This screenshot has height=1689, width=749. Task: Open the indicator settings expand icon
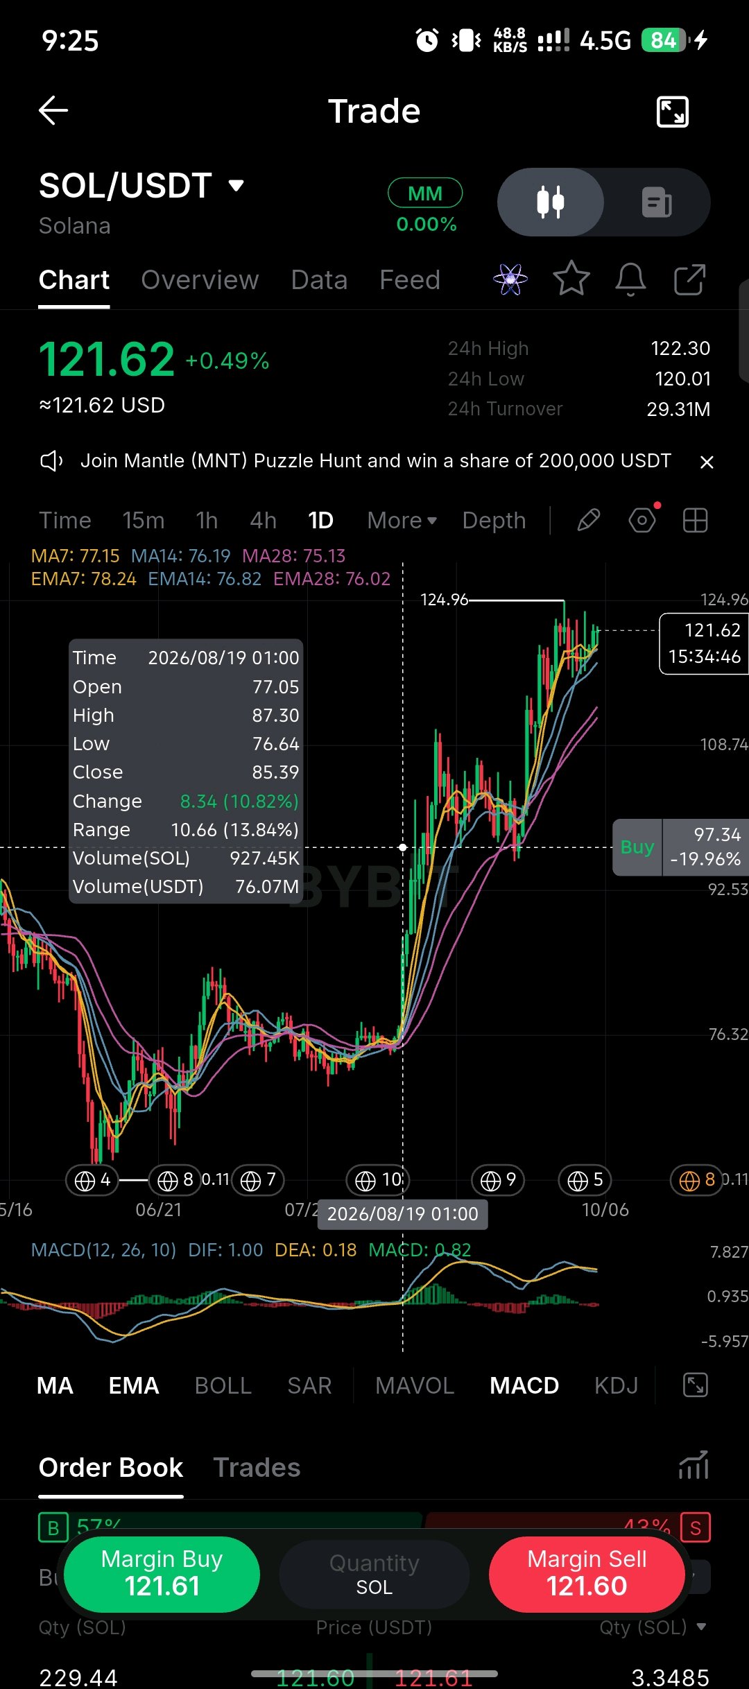[x=695, y=1385]
